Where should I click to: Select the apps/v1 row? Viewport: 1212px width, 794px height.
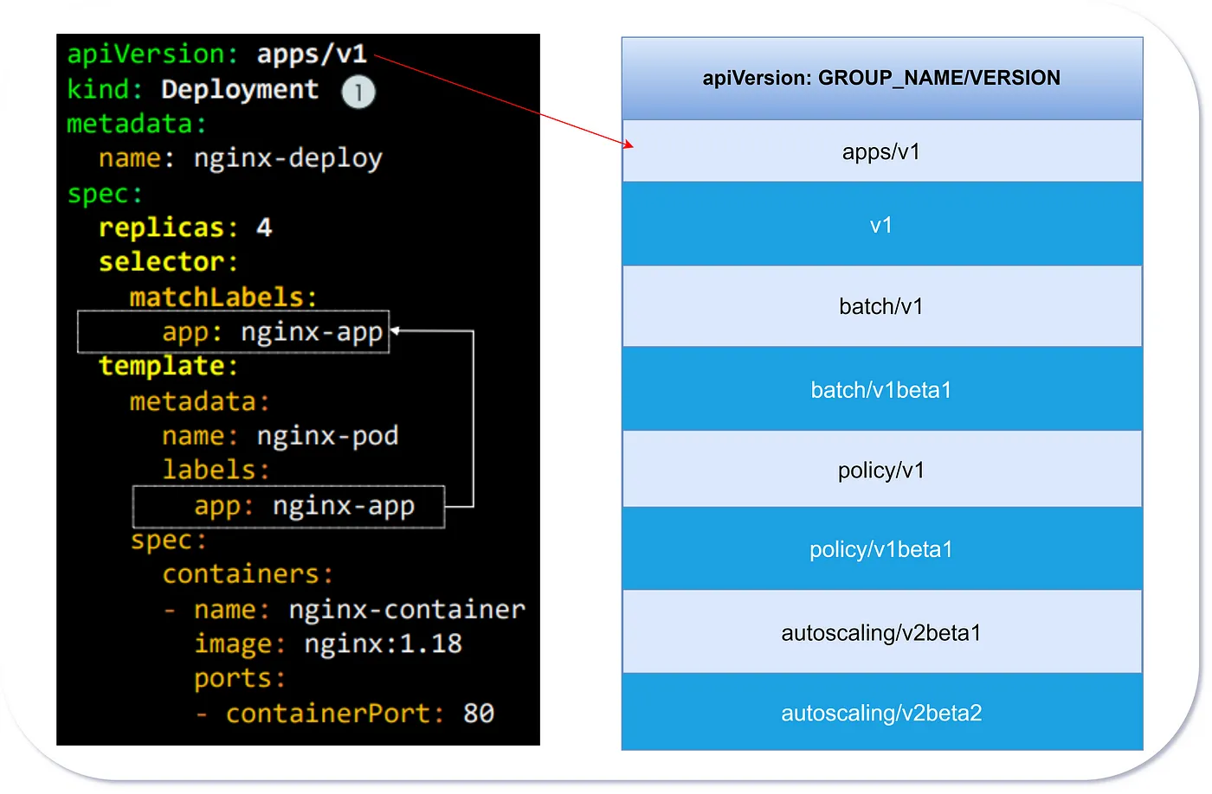(881, 151)
